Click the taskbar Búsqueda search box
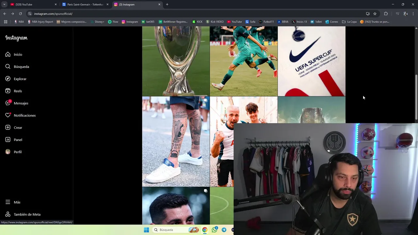418x235 pixels. point(176,230)
